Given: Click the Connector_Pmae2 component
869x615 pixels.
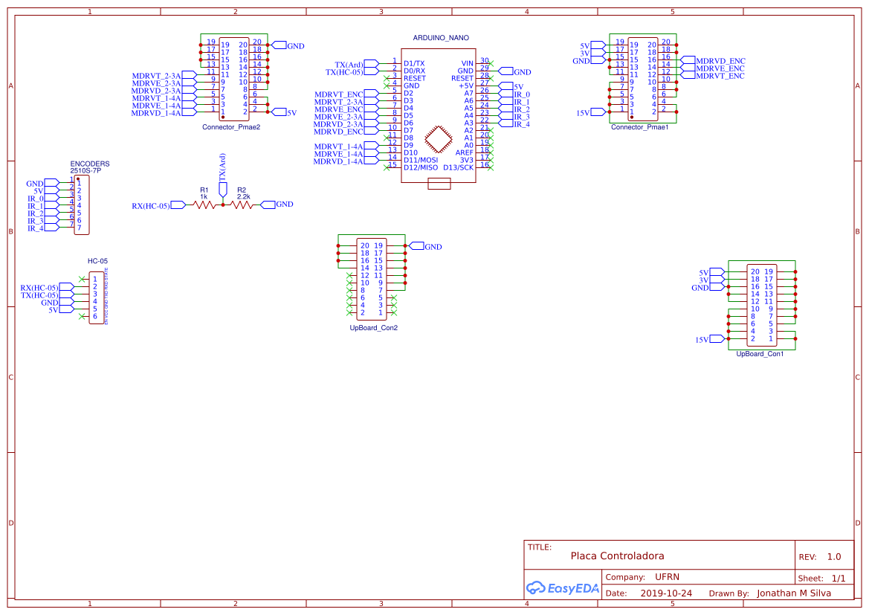Looking at the screenshot, I should (233, 78).
